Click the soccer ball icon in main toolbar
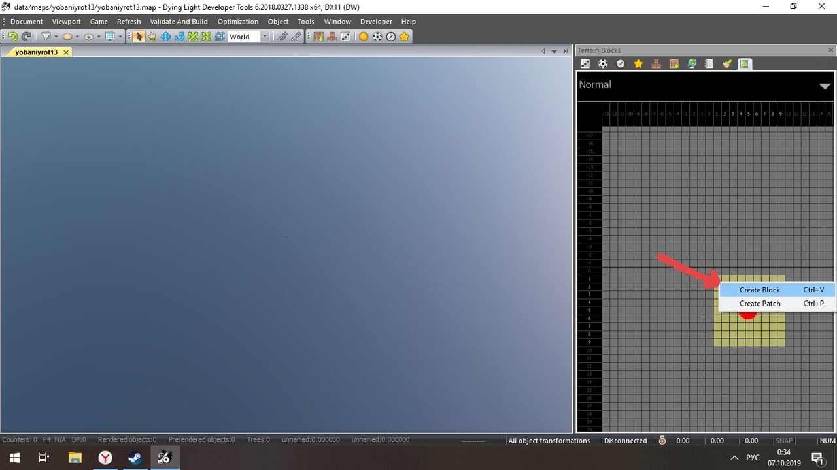The height and width of the screenshot is (470, 837). [377, 37]
